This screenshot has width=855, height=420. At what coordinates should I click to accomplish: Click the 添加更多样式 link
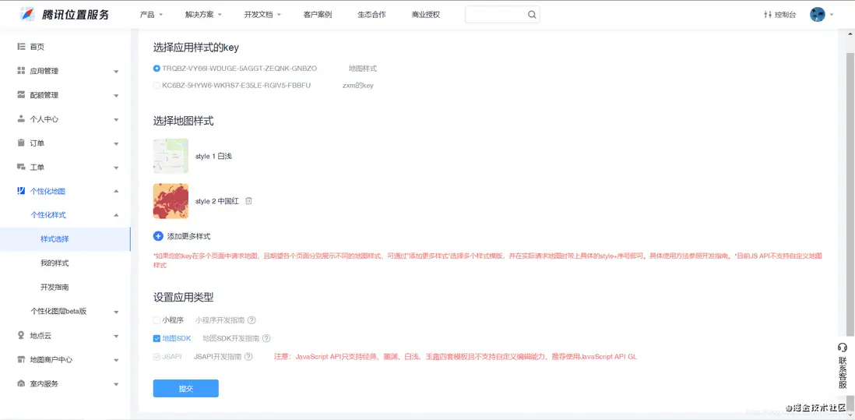188,236
